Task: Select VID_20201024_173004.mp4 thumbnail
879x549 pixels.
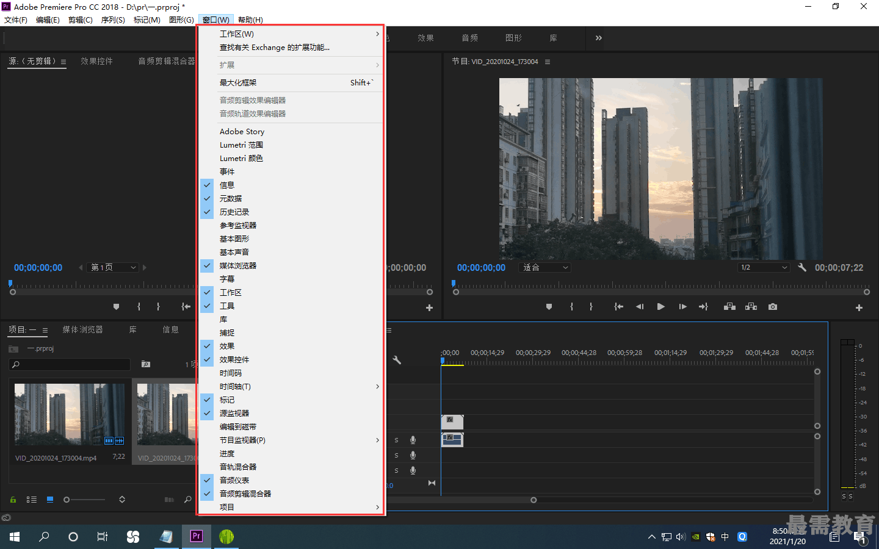Action: pos(70,414)
